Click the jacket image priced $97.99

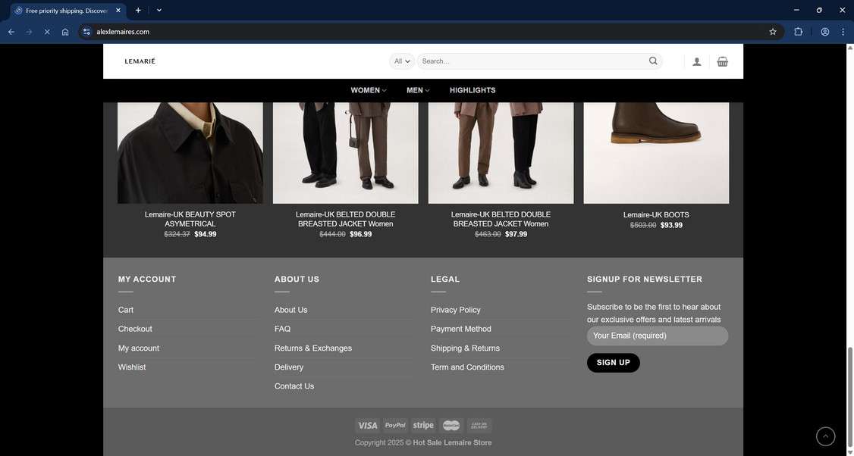coord(501,153)
